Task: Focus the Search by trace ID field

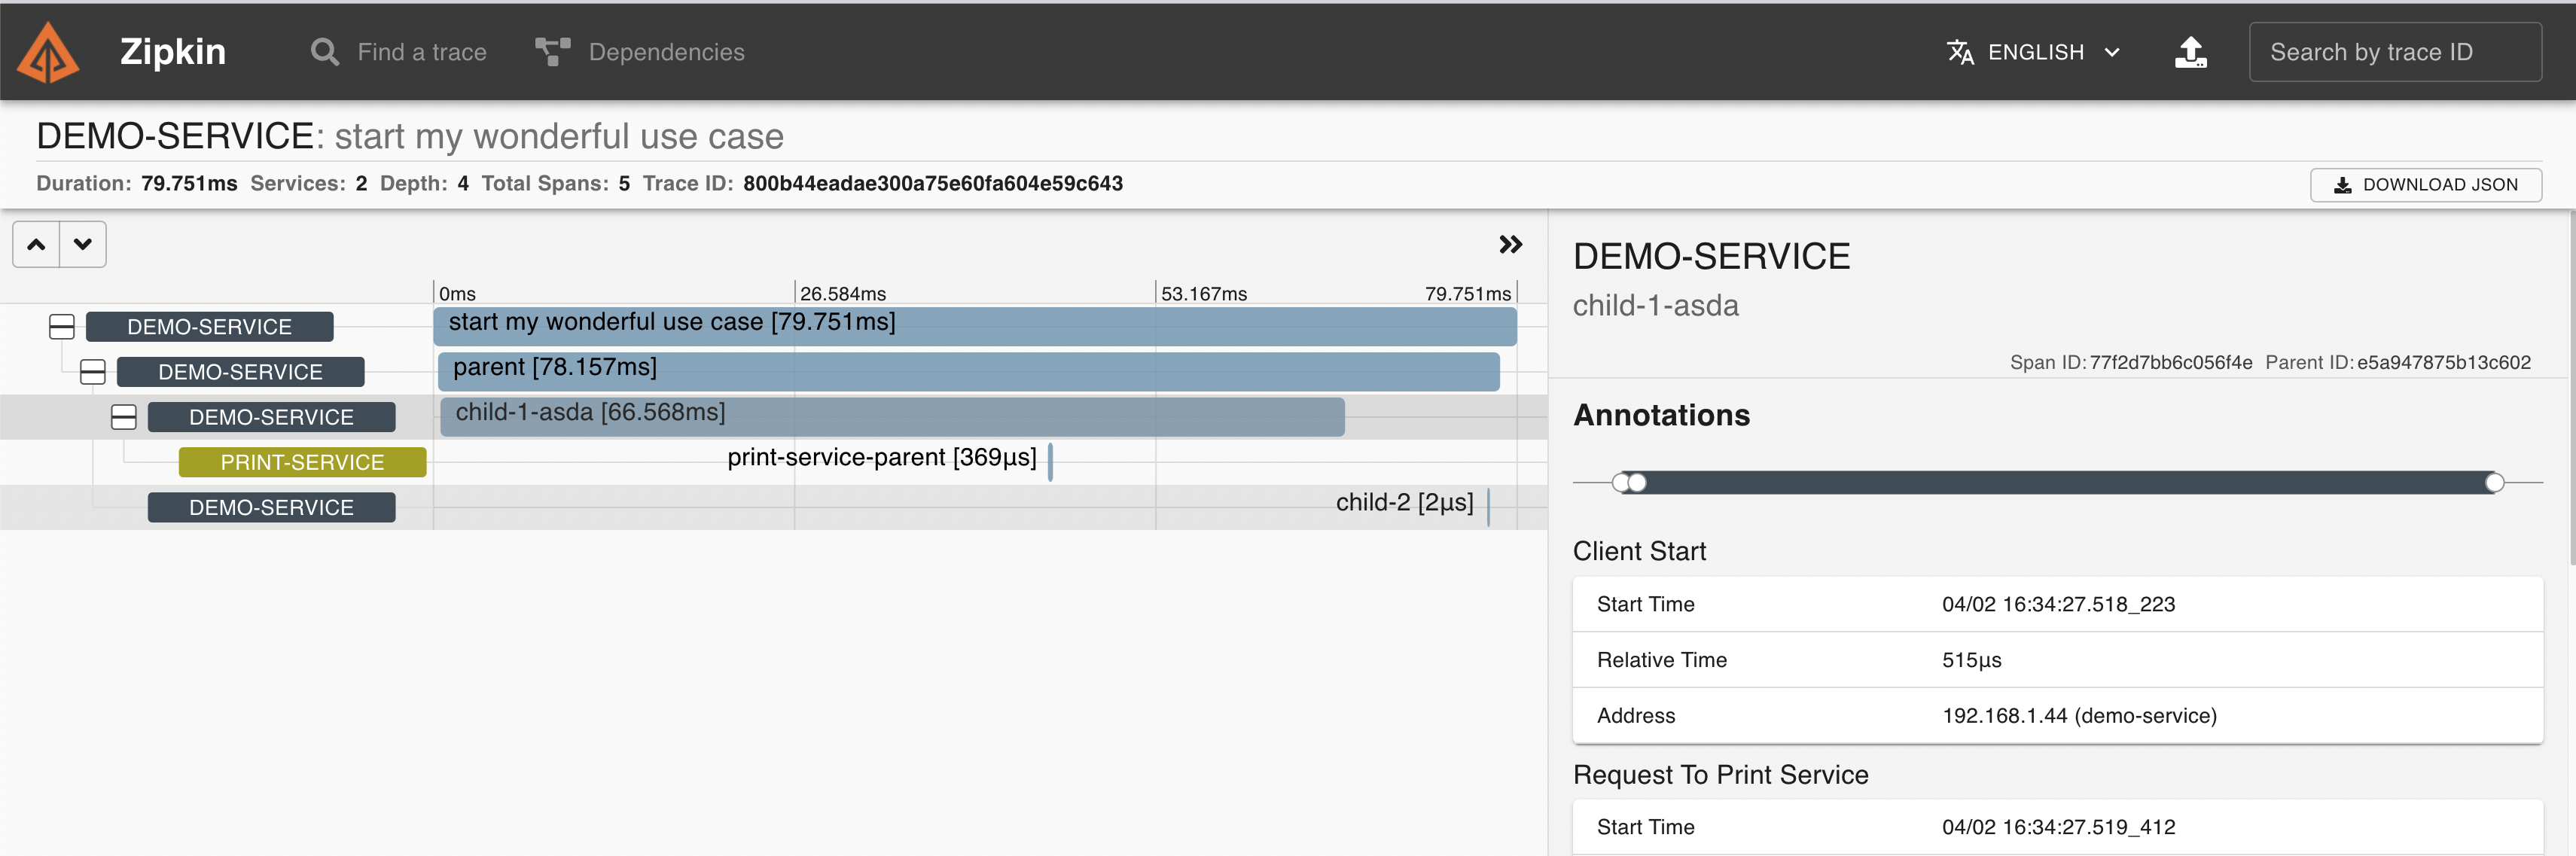Action: pos(2394,52)
